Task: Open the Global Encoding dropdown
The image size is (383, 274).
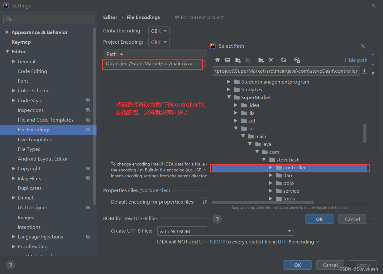Action: click(159, 31)
